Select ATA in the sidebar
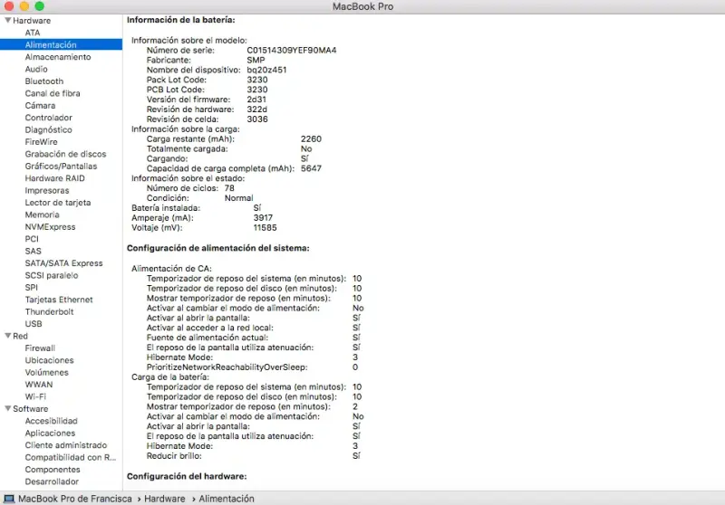 (x=33, y=33)
